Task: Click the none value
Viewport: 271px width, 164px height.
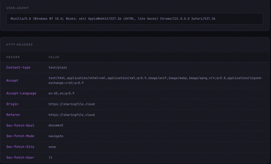Action: pyautogui.click(x=52, y=147)
